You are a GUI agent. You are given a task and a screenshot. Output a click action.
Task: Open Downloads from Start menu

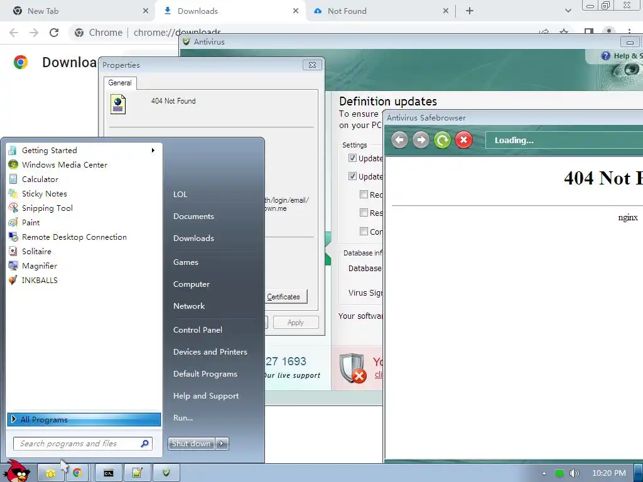coord(193,238)
